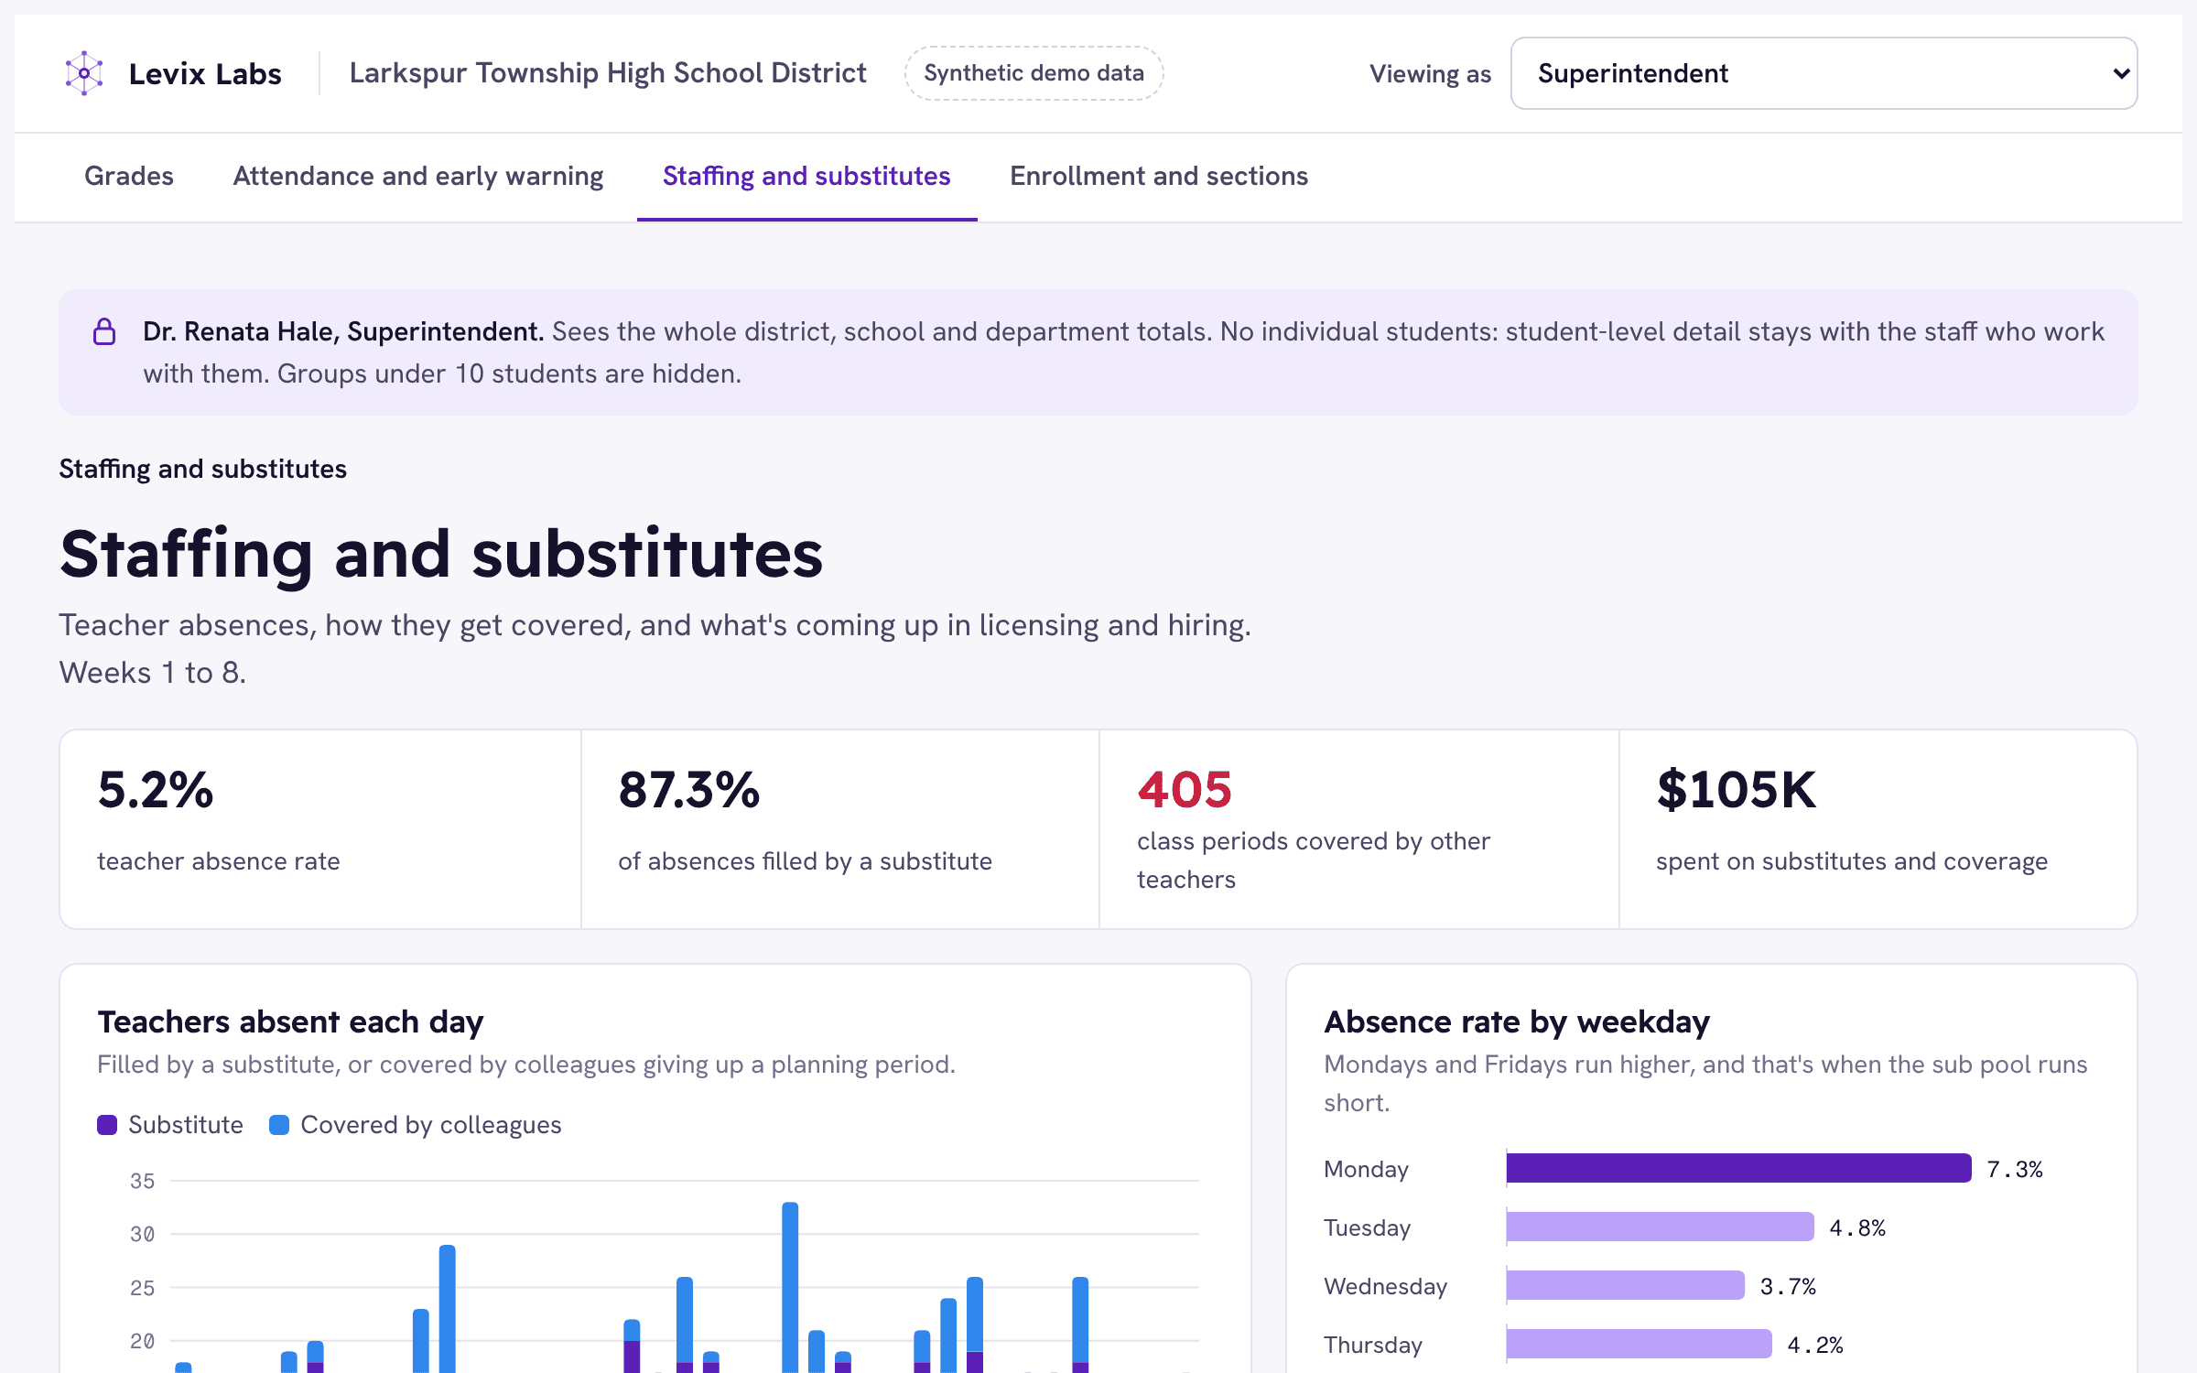Open the Viewing as Superintendent dropdown

pyautogui.click(x=1824, y=73)
